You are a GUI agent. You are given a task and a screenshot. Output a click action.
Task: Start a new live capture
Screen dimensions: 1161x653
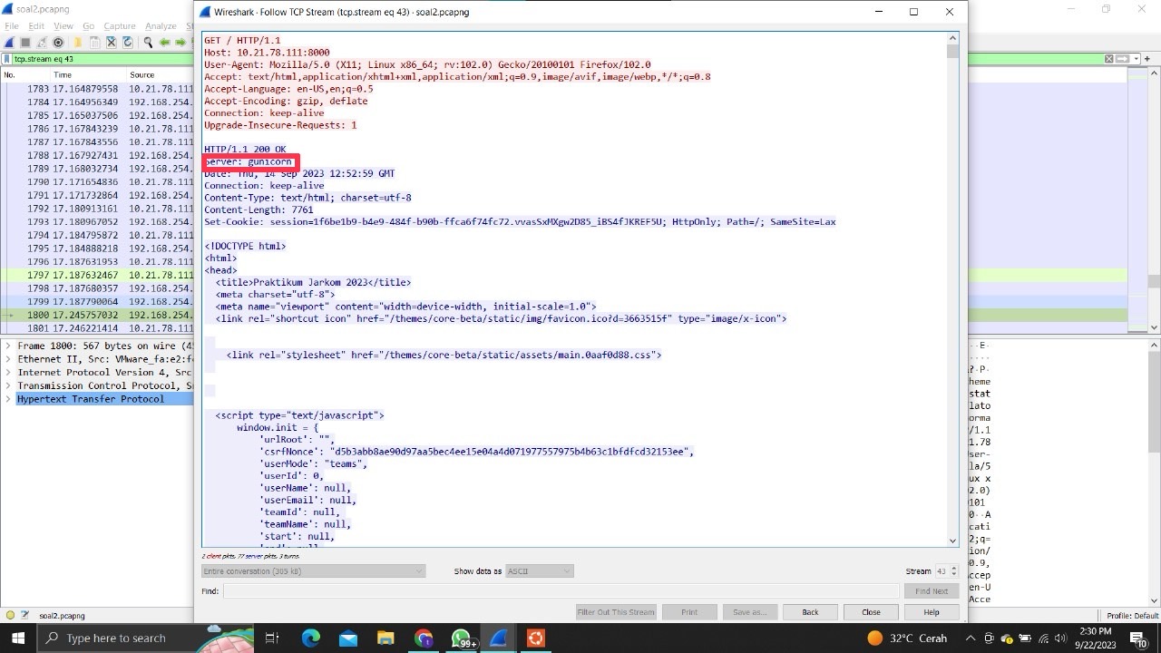point(9,42)
